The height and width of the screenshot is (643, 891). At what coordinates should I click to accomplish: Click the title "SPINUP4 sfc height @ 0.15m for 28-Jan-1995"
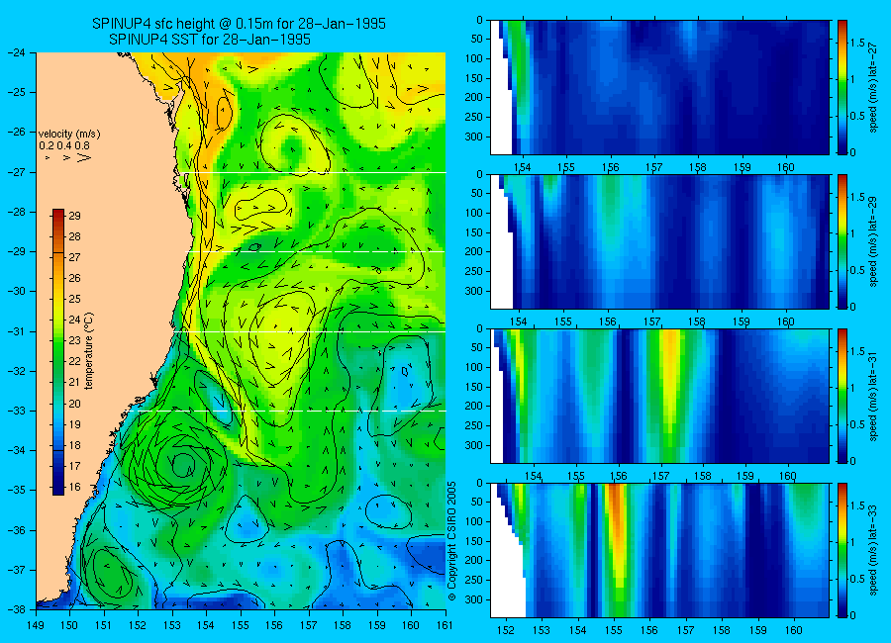point(239,24)
